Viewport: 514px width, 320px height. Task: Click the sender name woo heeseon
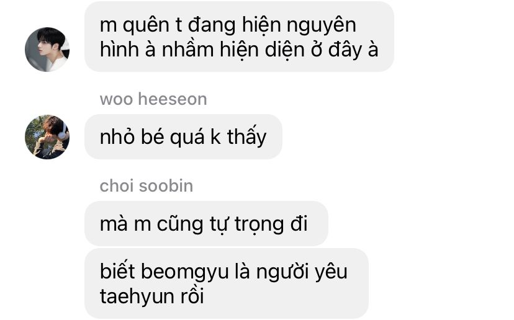click(x=153, y=99)
